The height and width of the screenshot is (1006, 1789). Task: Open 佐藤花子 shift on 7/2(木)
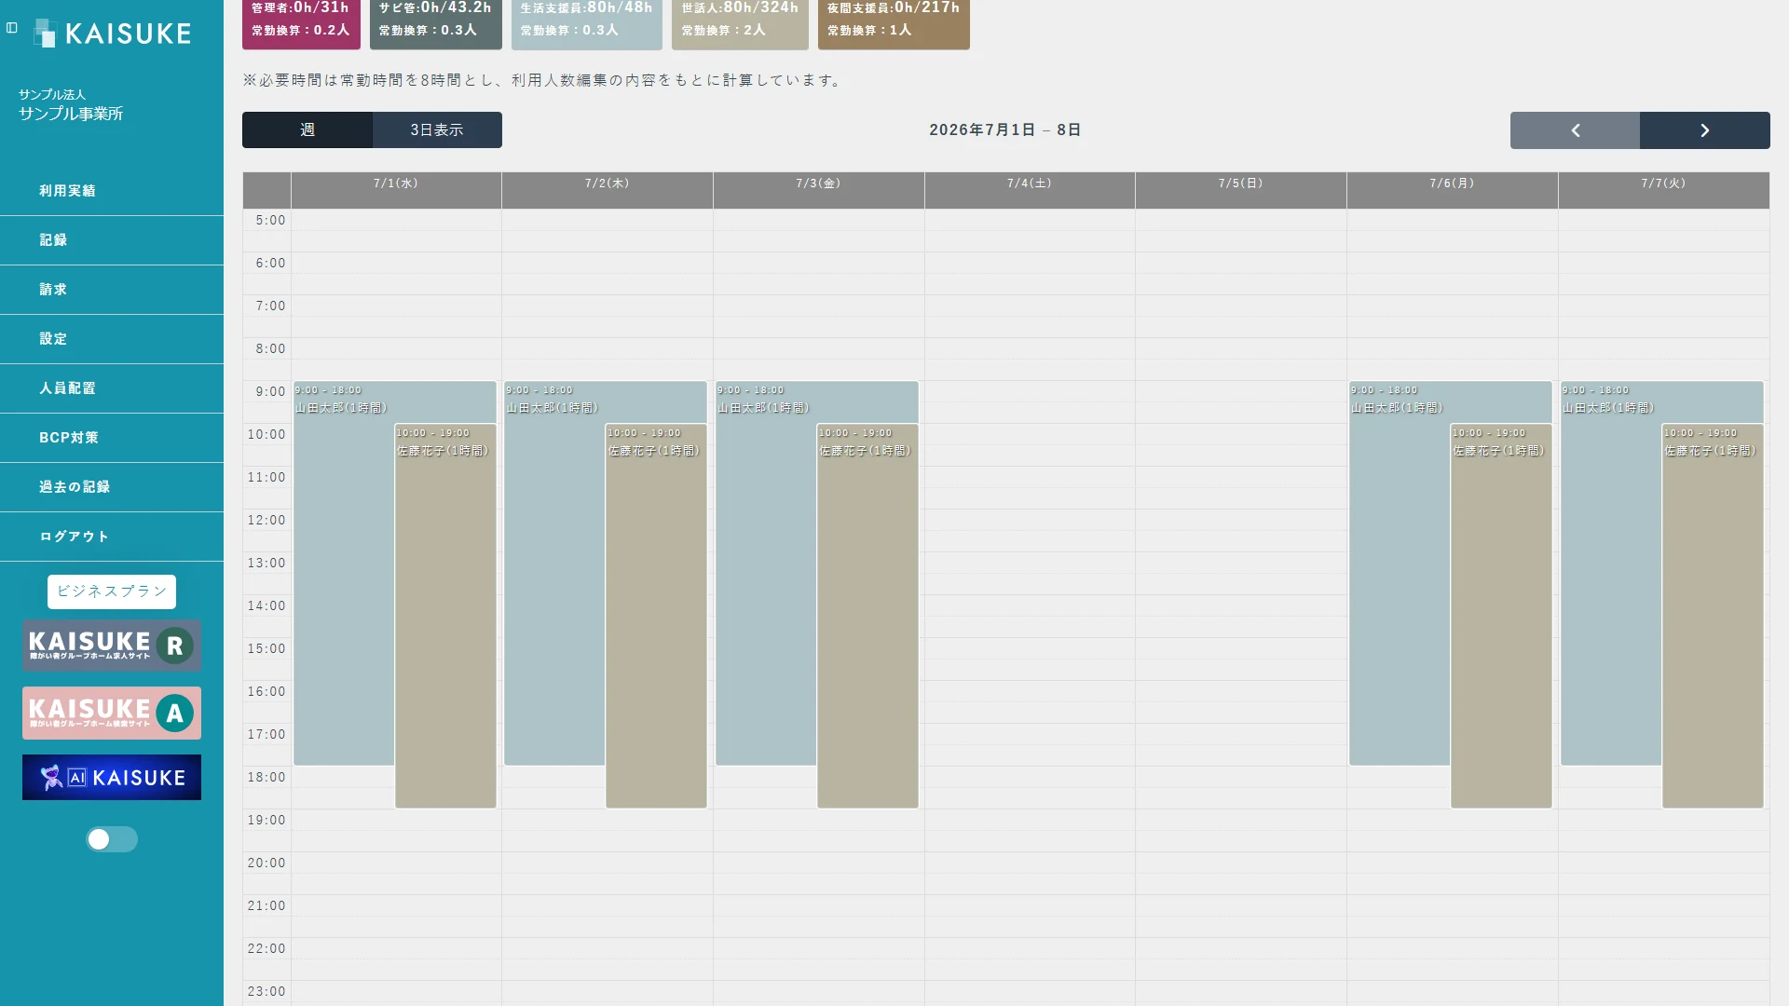tap(656, 616)
